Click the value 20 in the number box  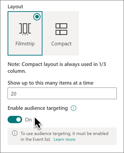pyautogui.click(x=14, y=94)
